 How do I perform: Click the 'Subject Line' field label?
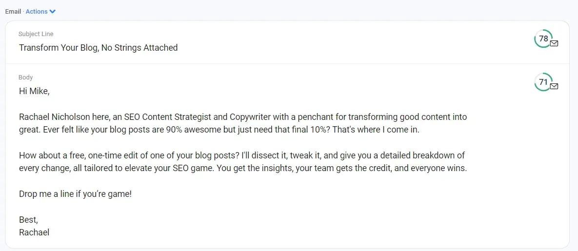tap(36, 34)
